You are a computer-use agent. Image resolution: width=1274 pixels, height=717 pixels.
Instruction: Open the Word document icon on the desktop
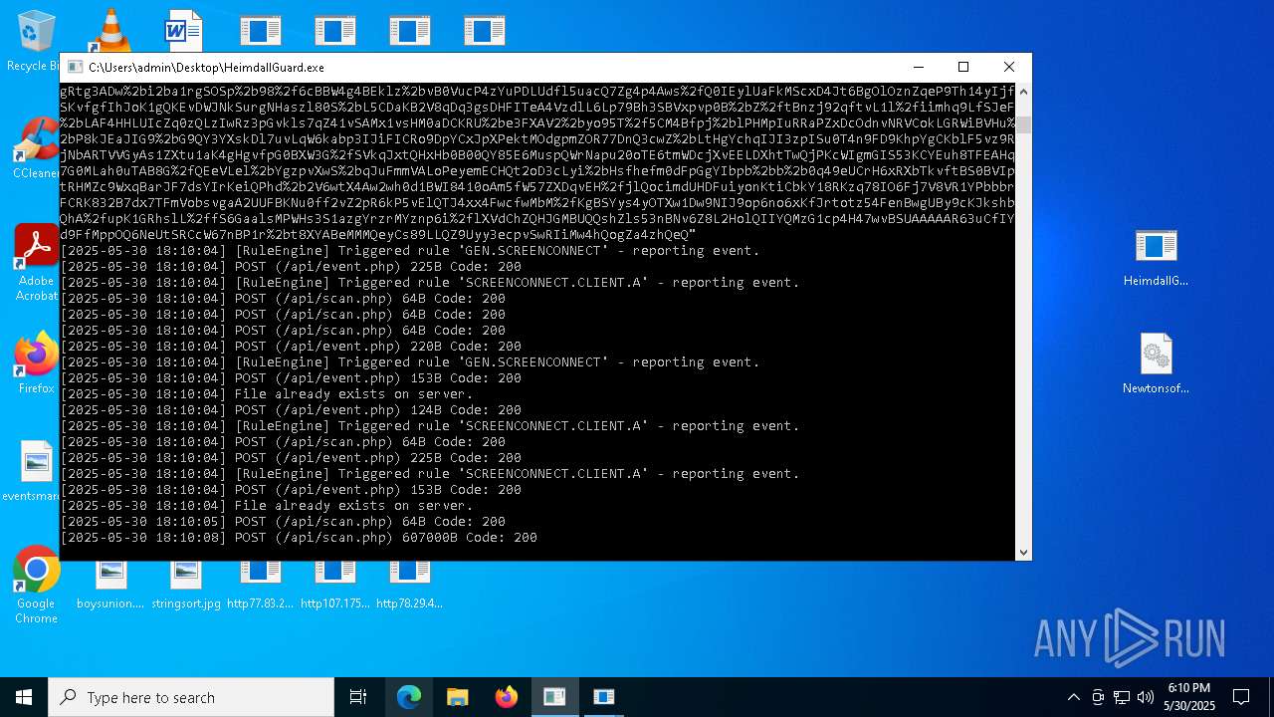point(184,30)
